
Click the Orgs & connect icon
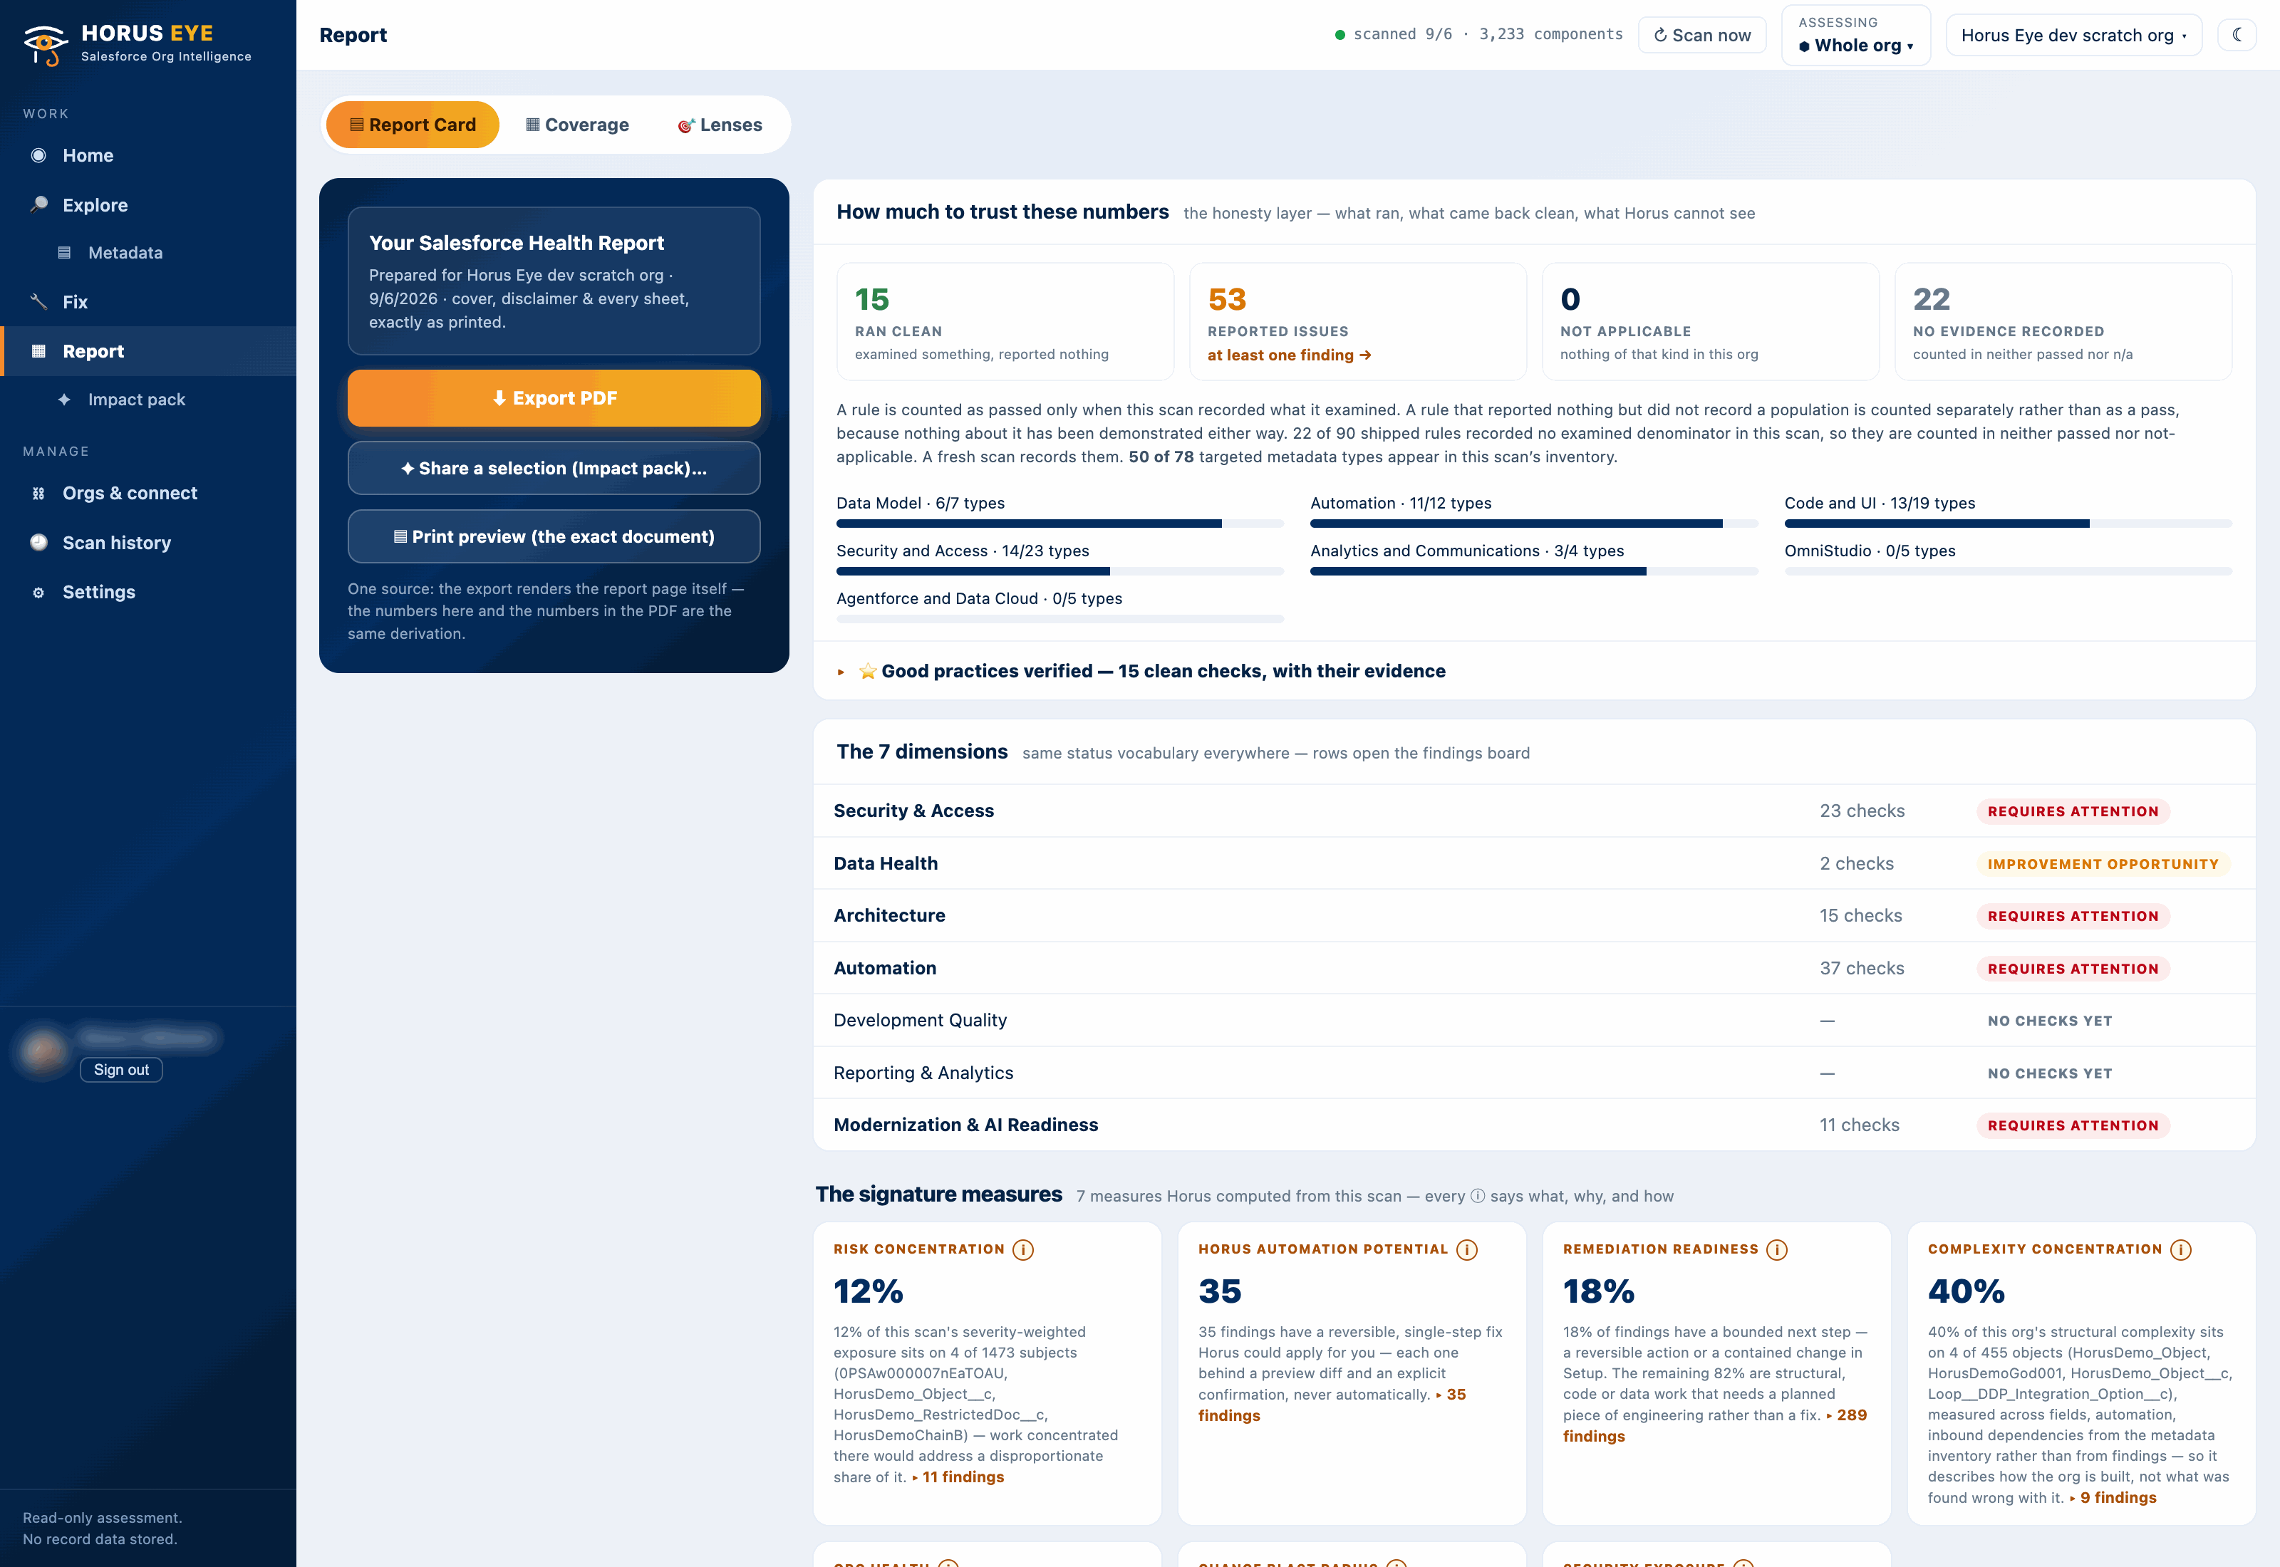pyautogui.click(x=38, y=493)
